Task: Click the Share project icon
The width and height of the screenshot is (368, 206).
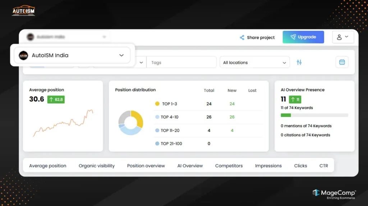Action: point(242,37)
